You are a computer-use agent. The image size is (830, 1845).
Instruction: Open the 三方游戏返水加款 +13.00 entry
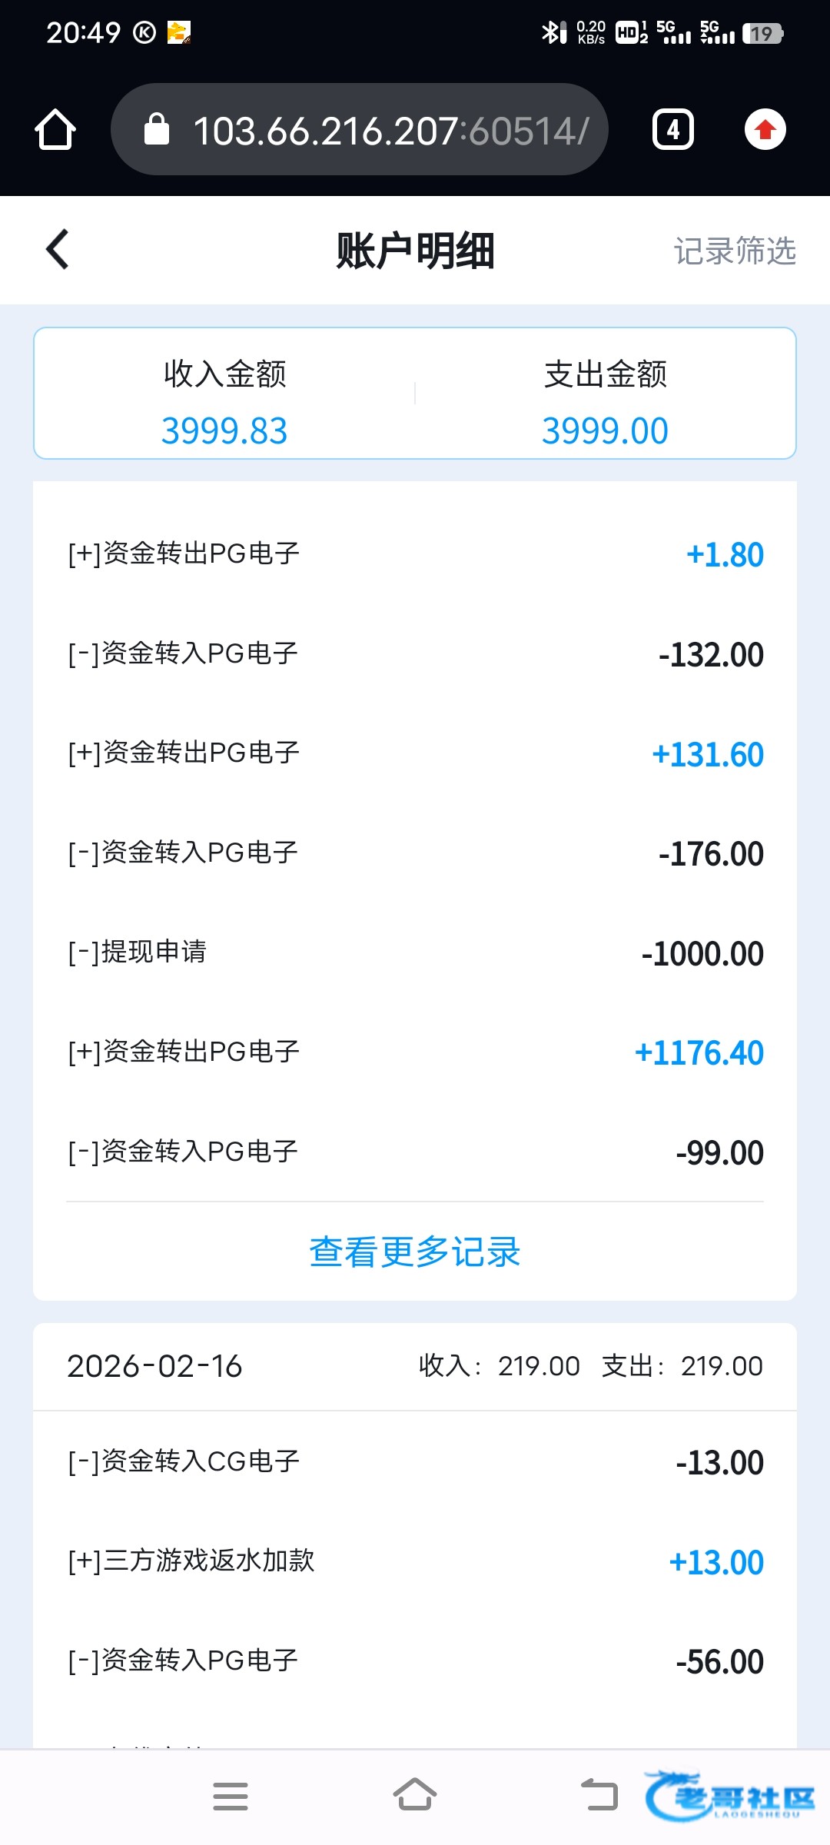pyautogui.click(x=415, y=1561)
